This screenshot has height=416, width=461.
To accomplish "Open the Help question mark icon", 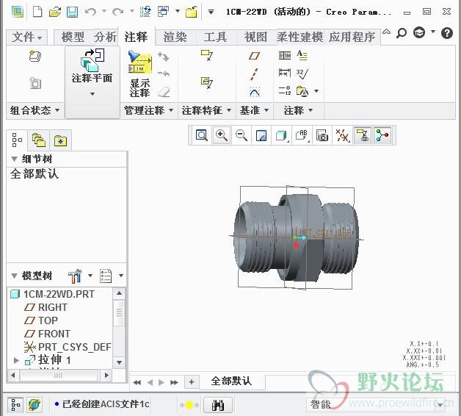I will 446,33.
